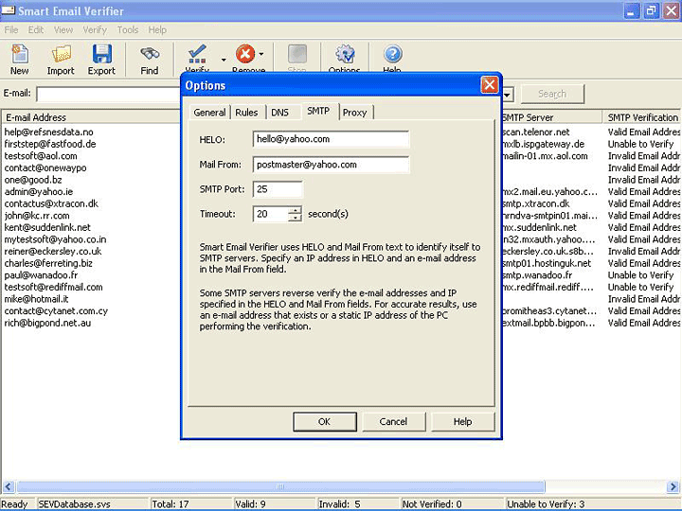Start verification with the Verify checkmark icon

(x=197, y=55)
